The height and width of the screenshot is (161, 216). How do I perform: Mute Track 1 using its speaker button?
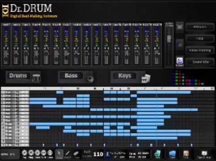4,48
